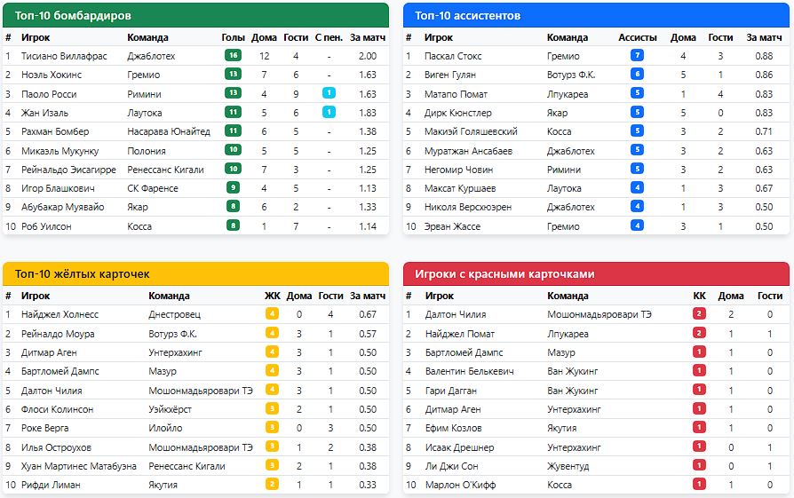Click Далтон Чилия's red card count badge

coord(700,314)
